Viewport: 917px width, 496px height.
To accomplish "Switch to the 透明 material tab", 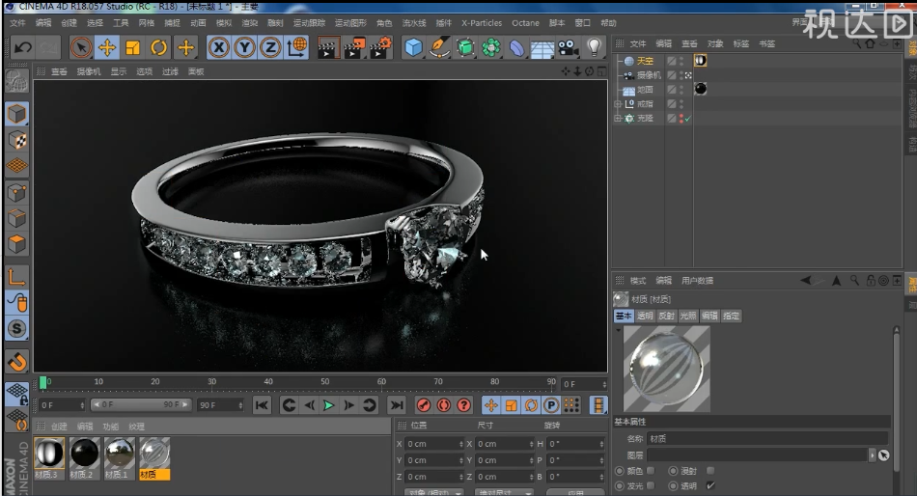I will (x=645, y=316).
